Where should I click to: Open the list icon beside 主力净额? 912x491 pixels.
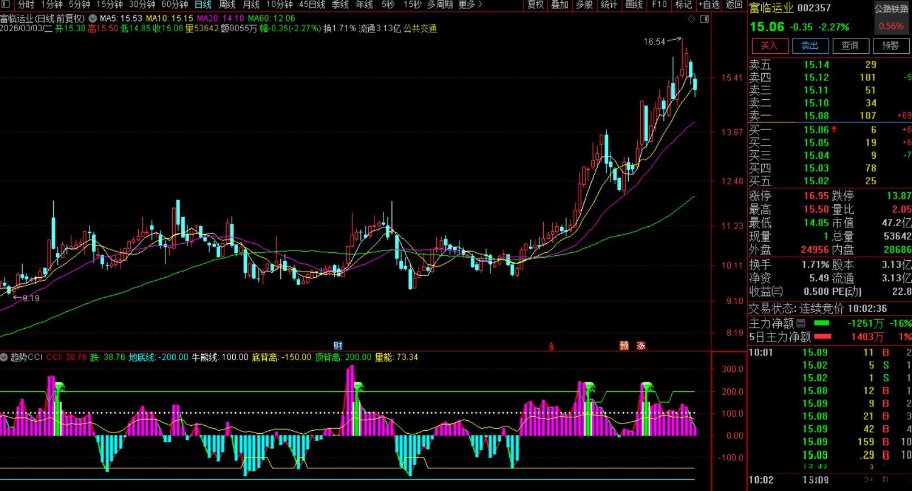(x=801, y=323)
